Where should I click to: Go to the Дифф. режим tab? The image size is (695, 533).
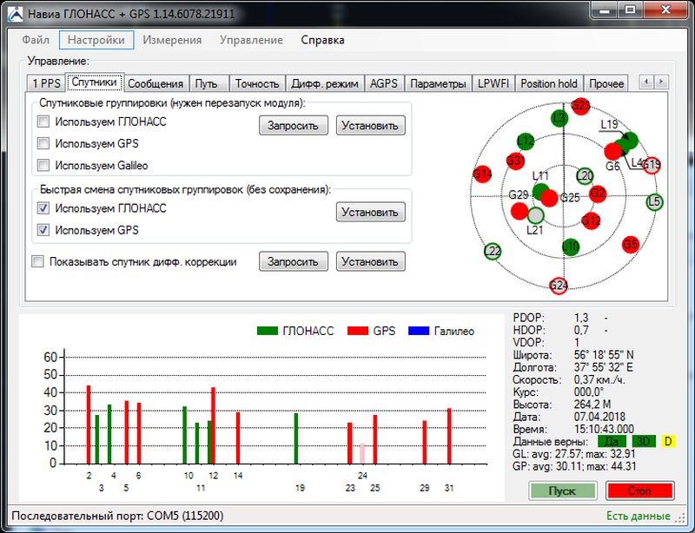coord(325,83)
